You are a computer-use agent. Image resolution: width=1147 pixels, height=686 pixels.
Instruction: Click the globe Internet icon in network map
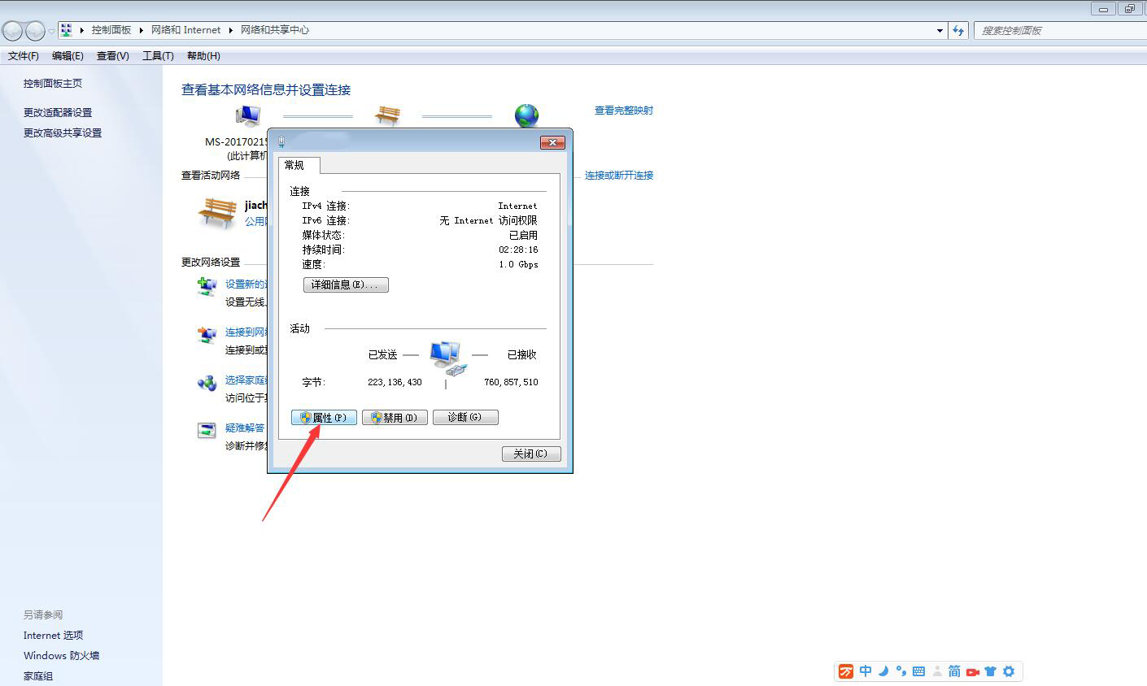pyautogui.click(x=526, y=115)
